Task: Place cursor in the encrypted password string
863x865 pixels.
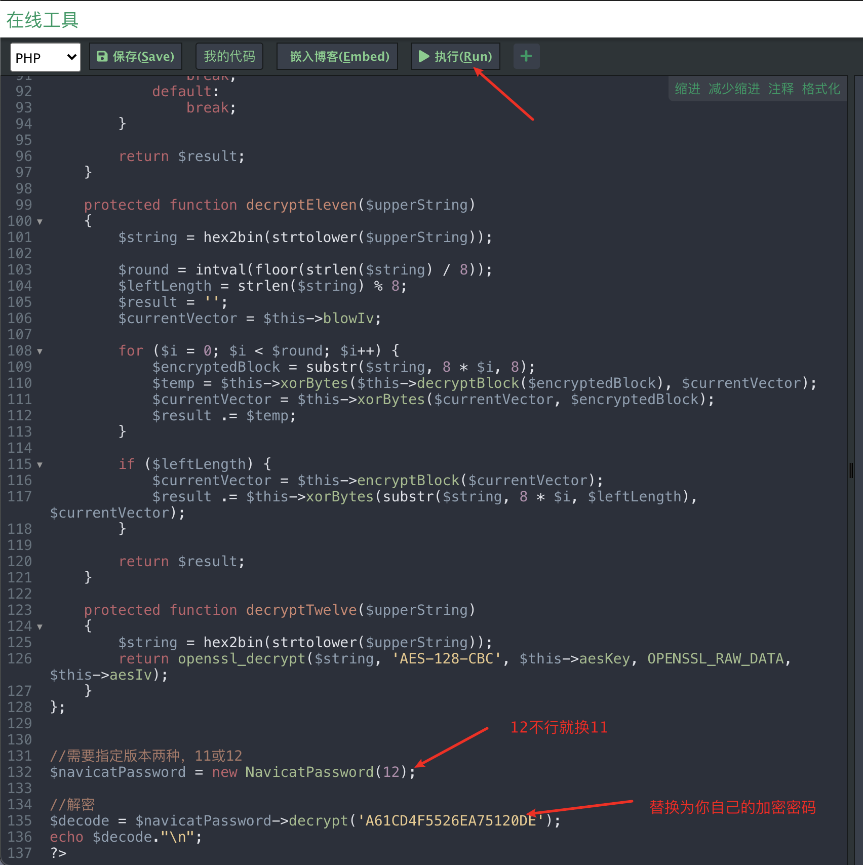Action: point(450,820)
